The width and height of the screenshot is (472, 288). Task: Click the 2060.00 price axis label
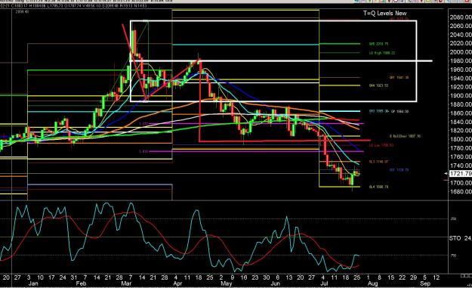pos(461,26)
